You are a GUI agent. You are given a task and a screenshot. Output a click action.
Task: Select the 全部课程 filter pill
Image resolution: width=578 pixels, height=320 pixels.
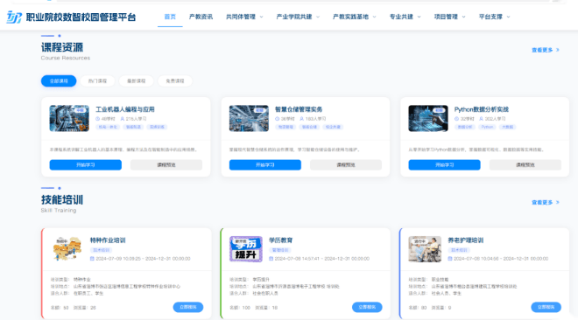[x=59, y=81]
